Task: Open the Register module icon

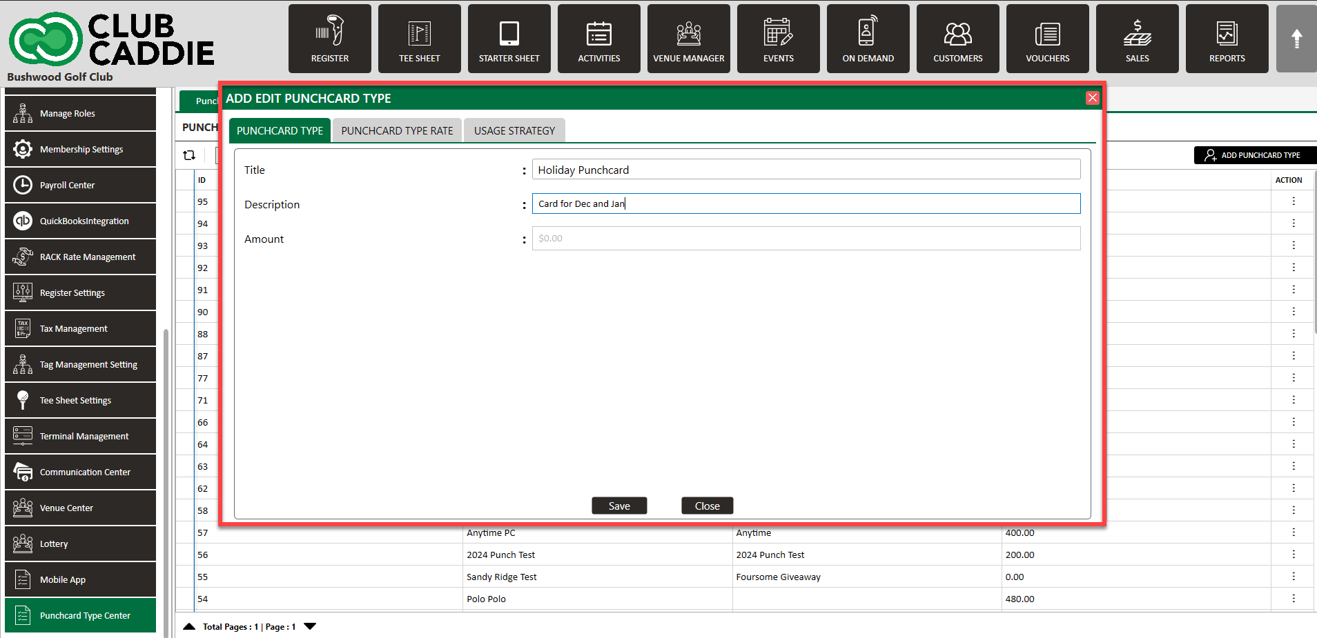Action: pyautogui.click(x=329, y=39)
